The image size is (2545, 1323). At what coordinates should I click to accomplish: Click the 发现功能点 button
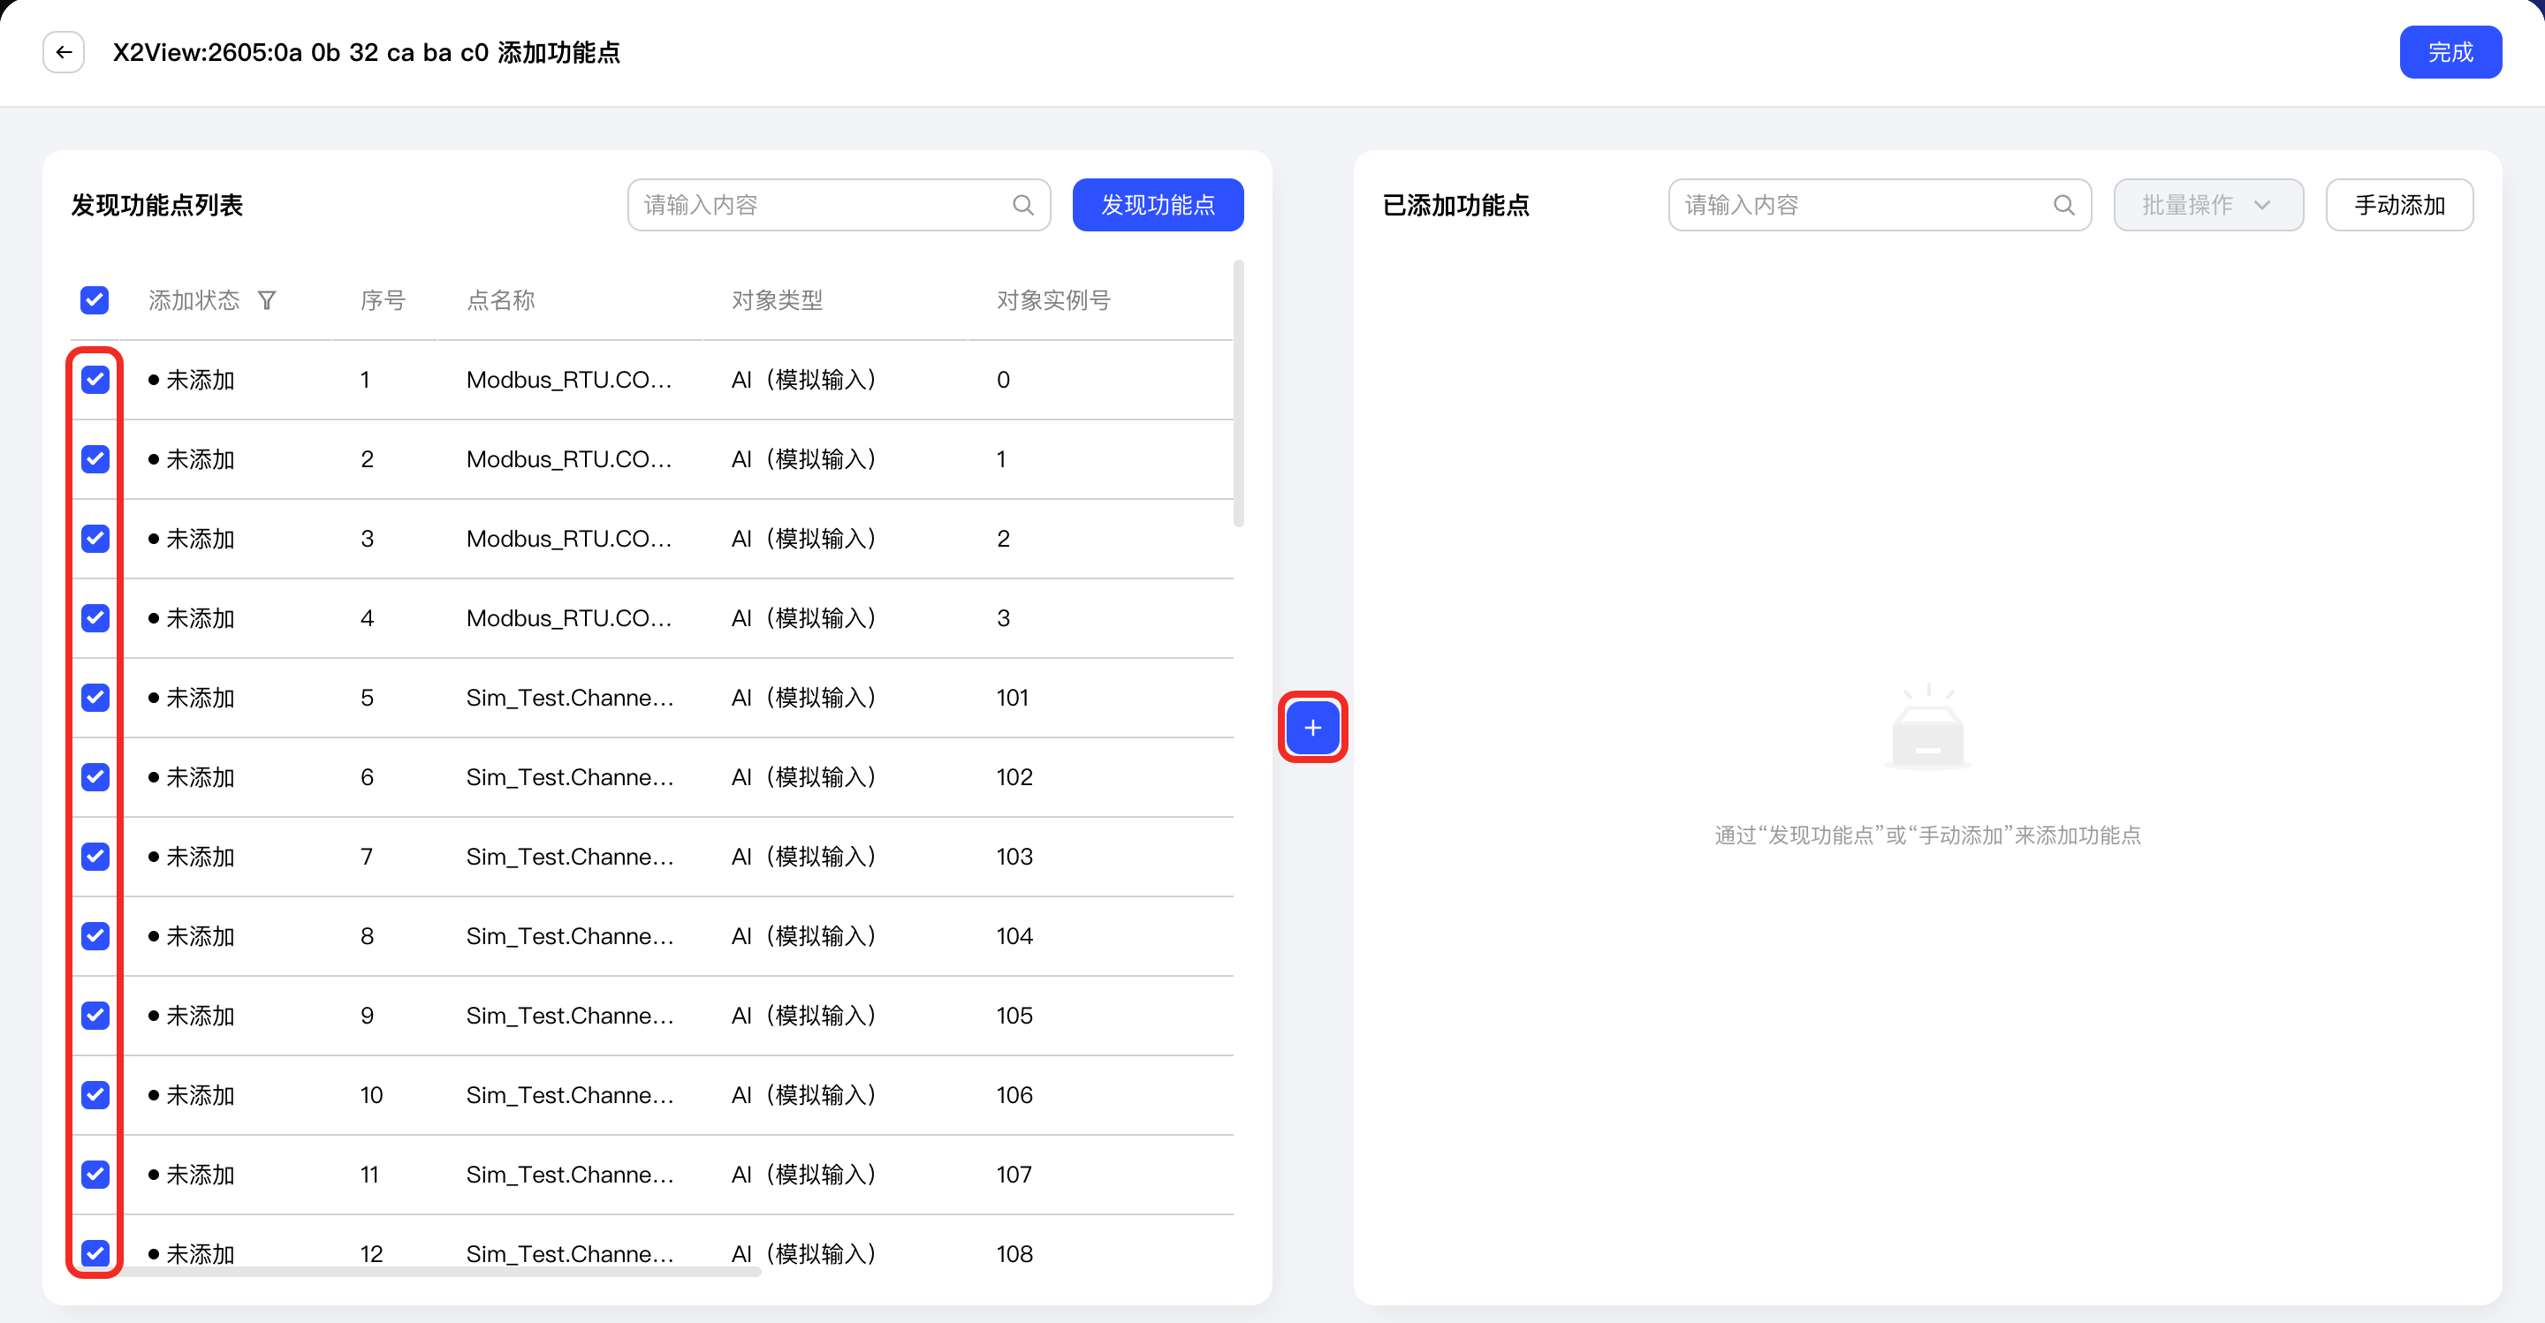1158,206
